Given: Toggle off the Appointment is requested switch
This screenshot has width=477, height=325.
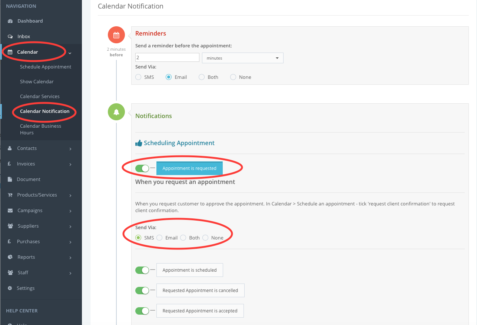Looking at the screenshot, I should click(x=142, y=168).
